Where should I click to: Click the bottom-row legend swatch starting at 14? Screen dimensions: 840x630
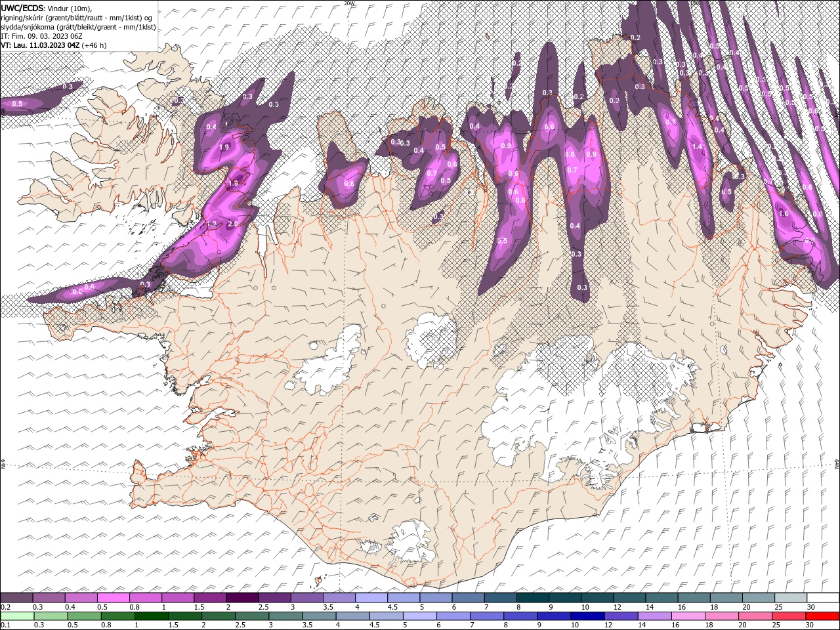tap(654, 616)
